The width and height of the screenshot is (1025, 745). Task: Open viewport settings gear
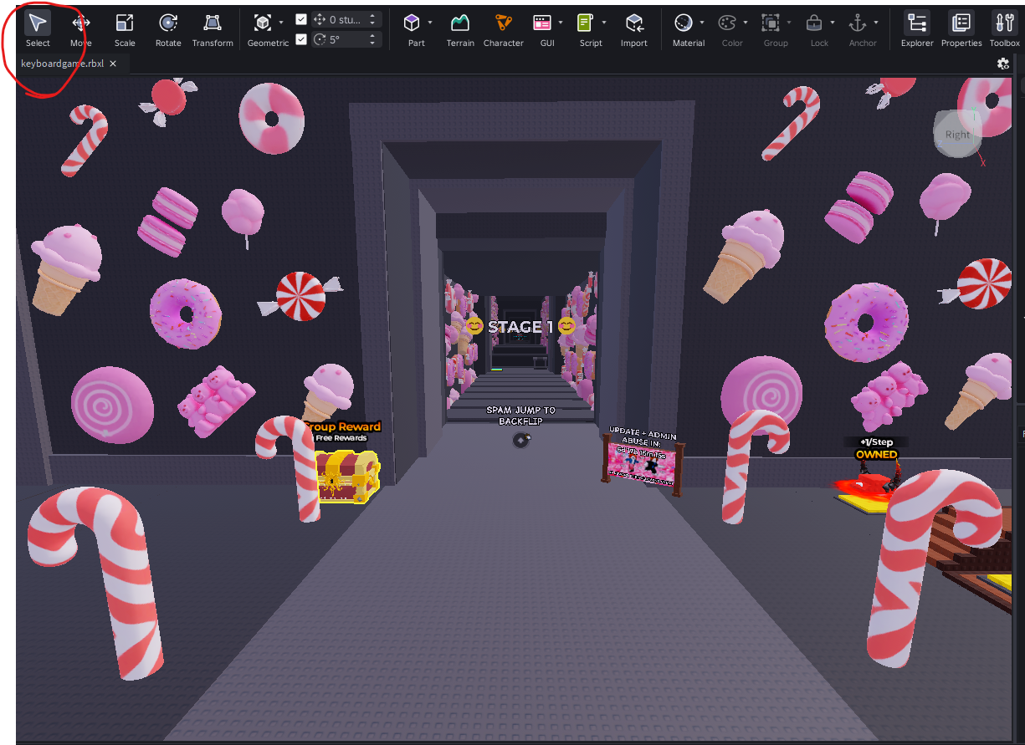point(1003,64)
